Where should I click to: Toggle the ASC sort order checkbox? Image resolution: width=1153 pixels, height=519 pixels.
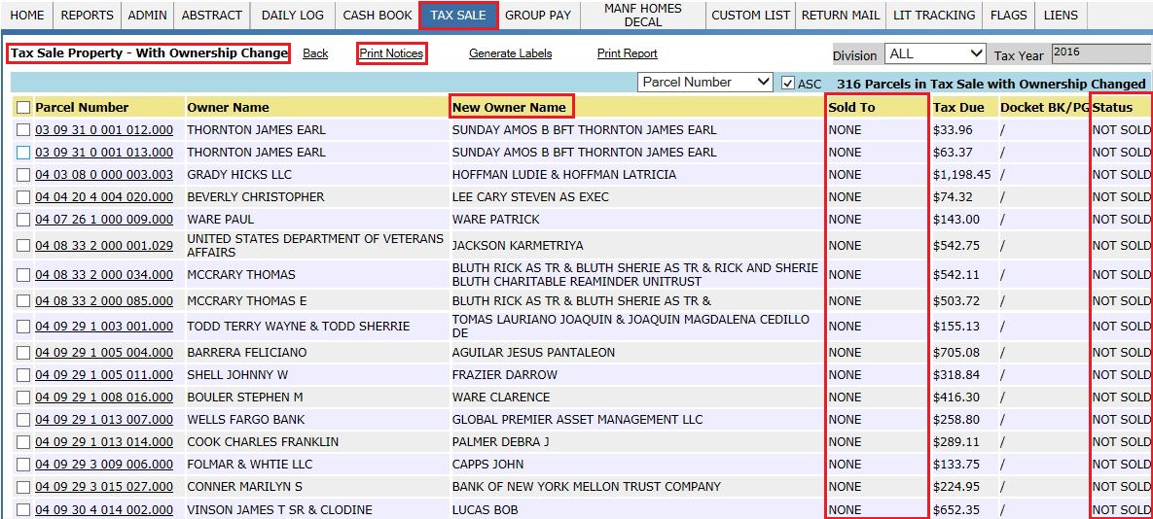tap(788, 84)
